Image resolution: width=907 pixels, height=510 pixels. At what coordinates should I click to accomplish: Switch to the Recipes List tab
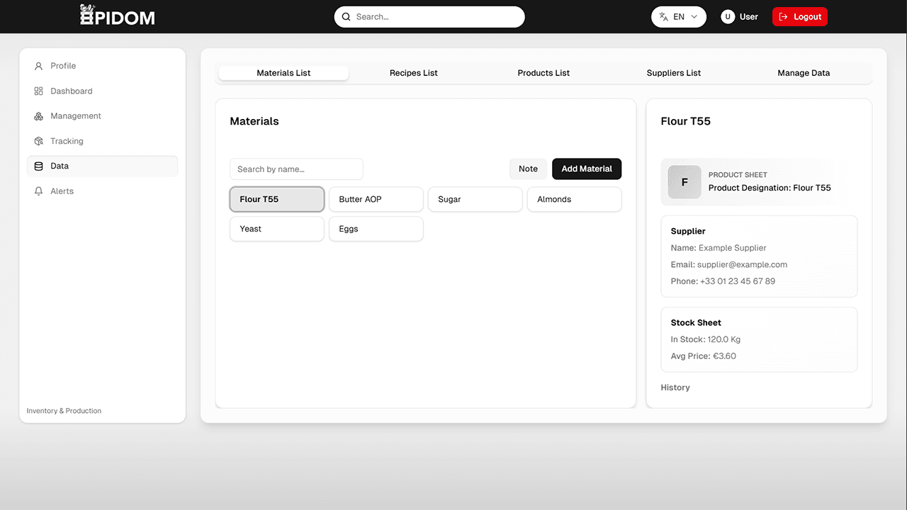(413, 72)
